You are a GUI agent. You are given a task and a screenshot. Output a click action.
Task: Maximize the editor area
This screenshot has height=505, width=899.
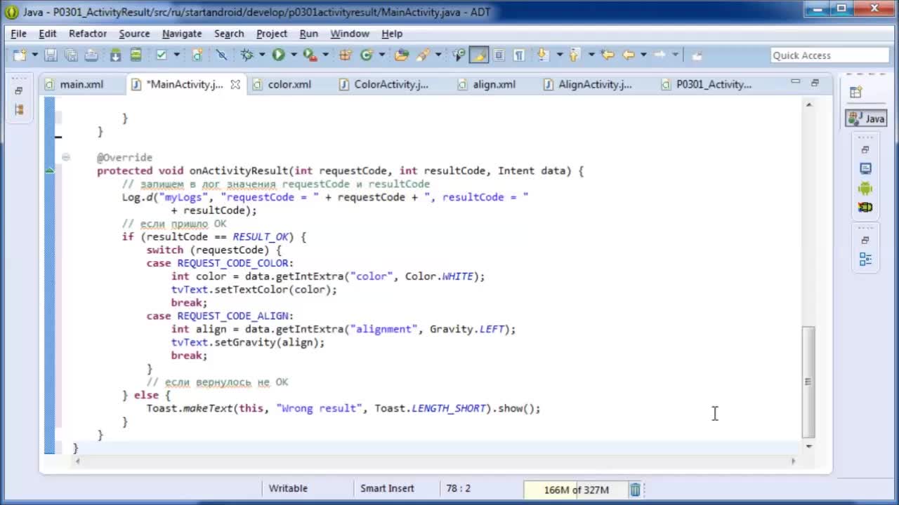[815, 82]
